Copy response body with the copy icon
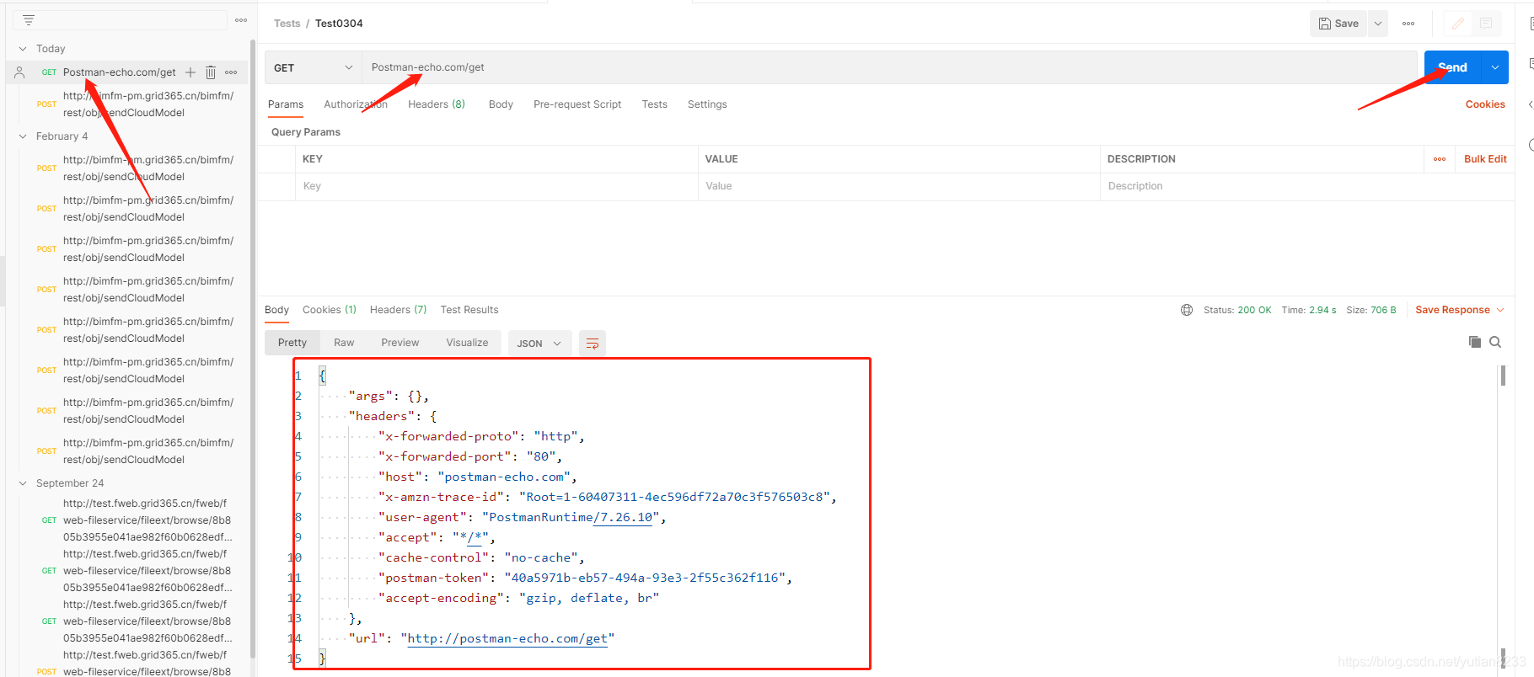1534x677 pixels. tap(1475, 342)
